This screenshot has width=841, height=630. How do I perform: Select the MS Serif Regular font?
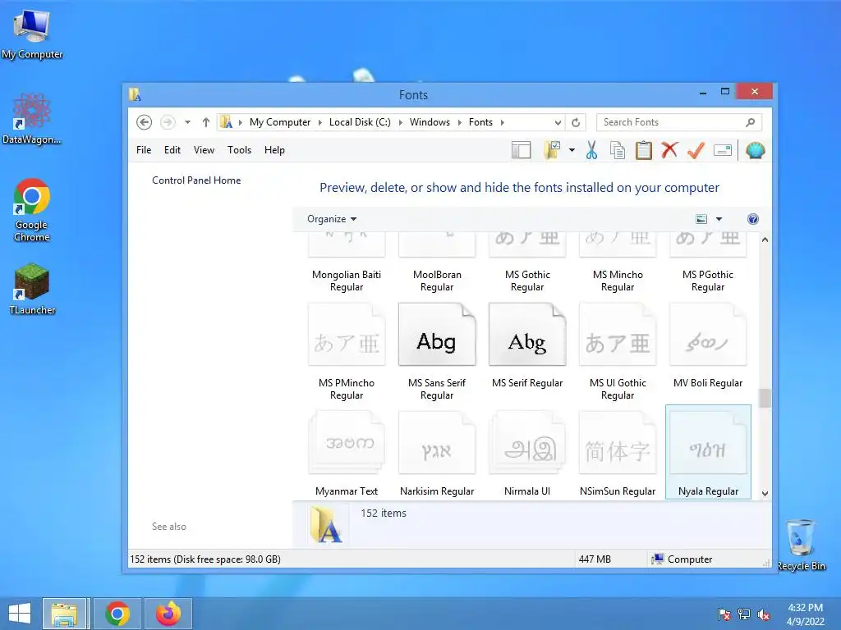(x=527, y=346)
